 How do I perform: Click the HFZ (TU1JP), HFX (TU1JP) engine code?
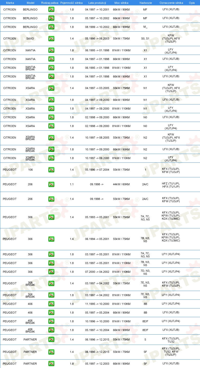click(171, 185)
